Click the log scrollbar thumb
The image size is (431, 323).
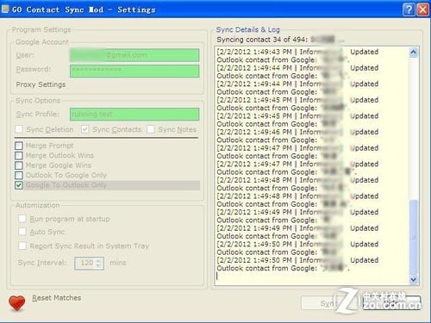414,237
